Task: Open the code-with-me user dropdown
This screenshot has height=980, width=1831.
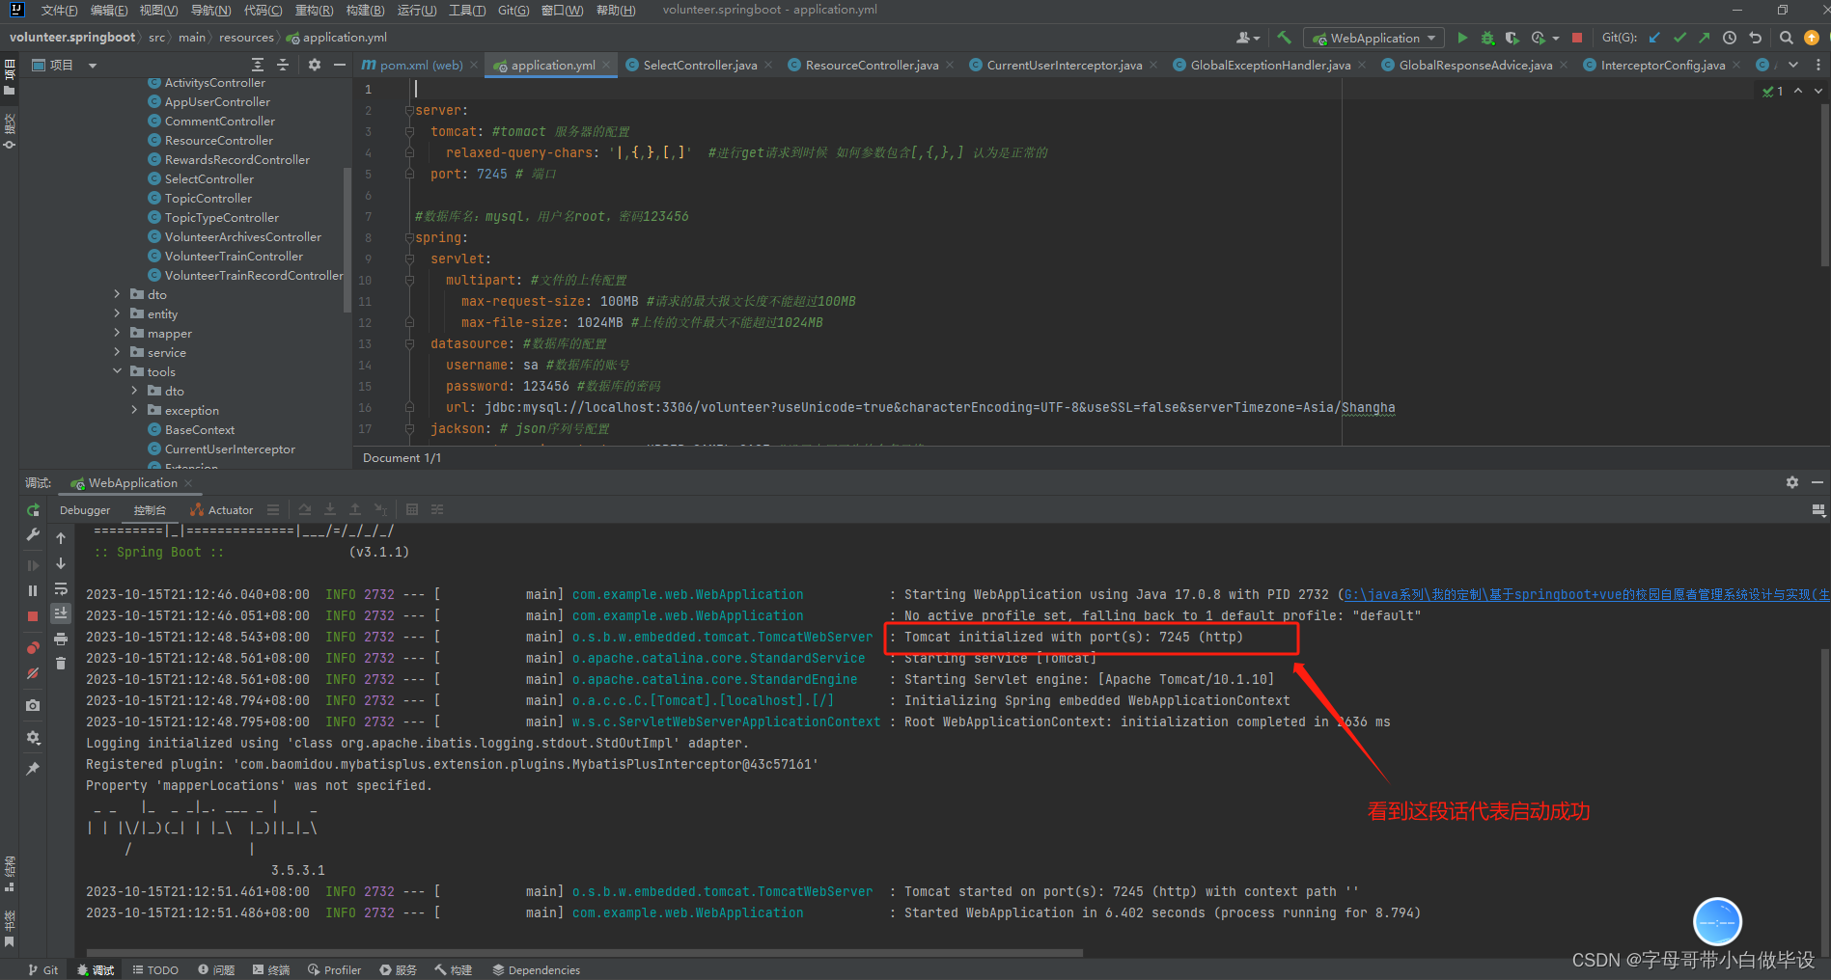Action: 1248,38
